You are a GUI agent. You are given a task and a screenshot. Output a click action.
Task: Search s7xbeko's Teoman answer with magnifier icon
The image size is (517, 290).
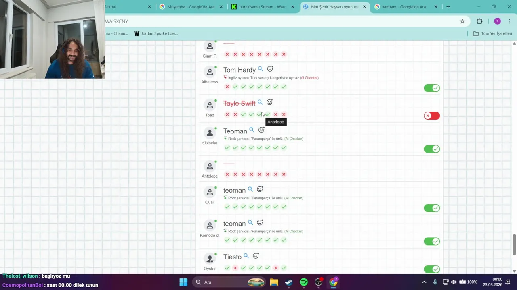click(x=252, y=130)
